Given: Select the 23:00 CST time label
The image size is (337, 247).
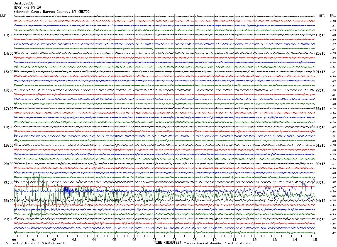Looking at the screenshot, I should click(x=8, y=219).
